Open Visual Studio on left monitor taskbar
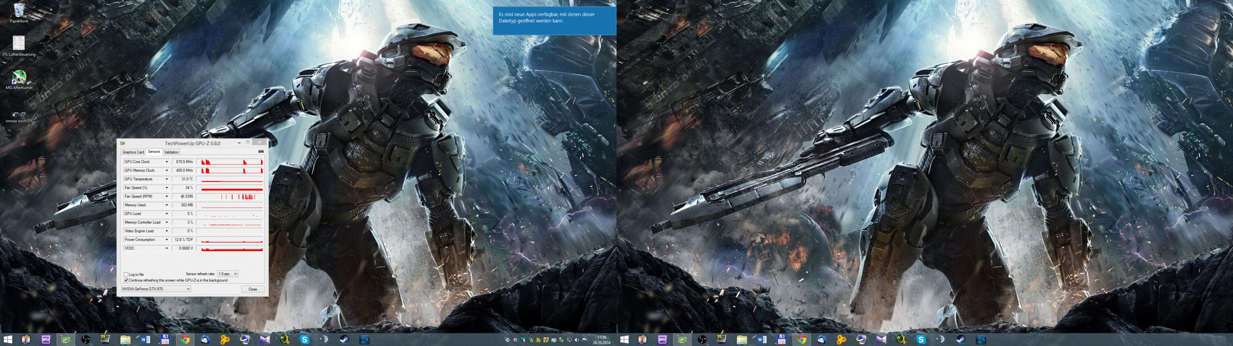 tap(265, 340)
